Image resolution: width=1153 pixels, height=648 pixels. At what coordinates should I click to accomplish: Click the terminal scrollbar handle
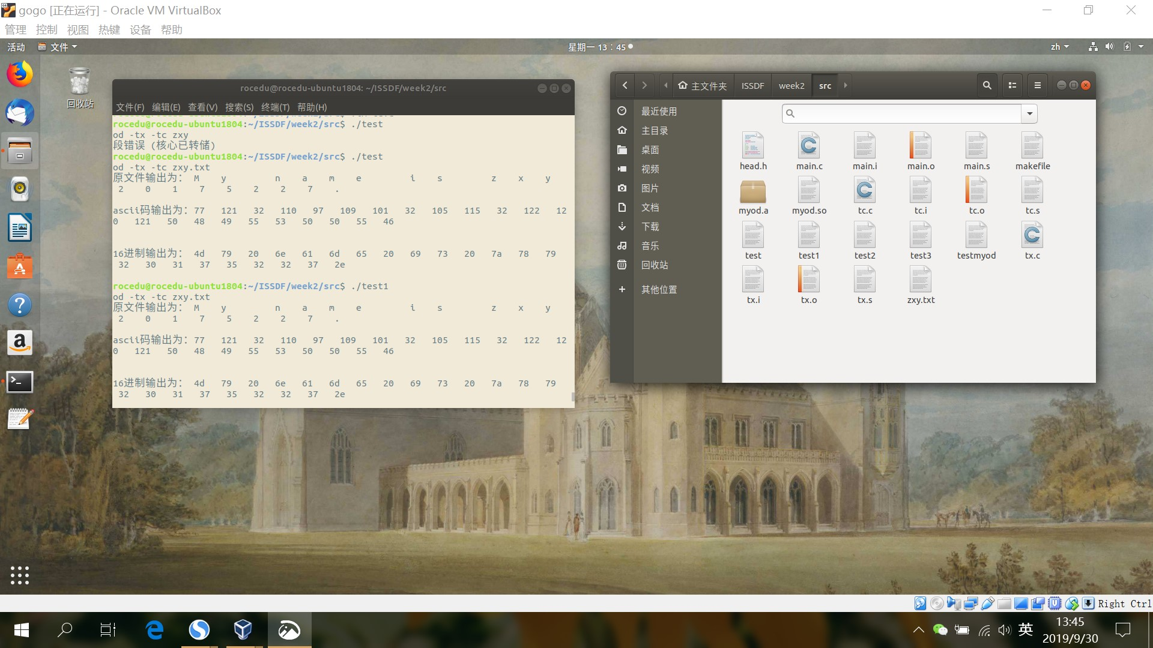tap(572, 397)
